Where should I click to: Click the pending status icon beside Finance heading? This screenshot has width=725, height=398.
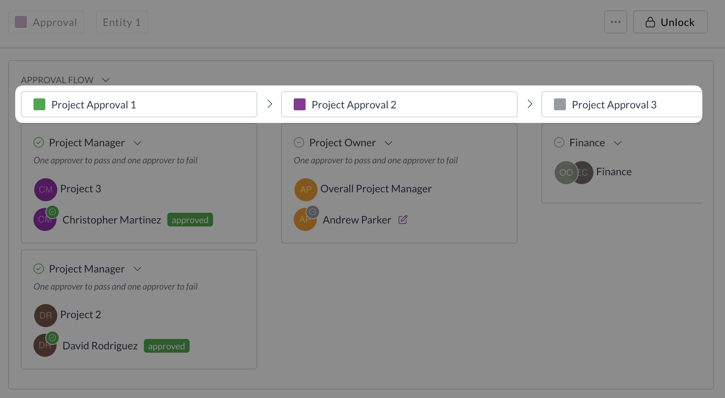tap(559, 143)
